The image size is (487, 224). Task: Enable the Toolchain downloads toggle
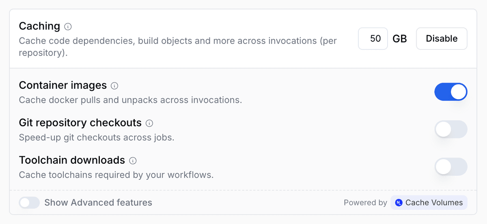[x=450, y=166]
